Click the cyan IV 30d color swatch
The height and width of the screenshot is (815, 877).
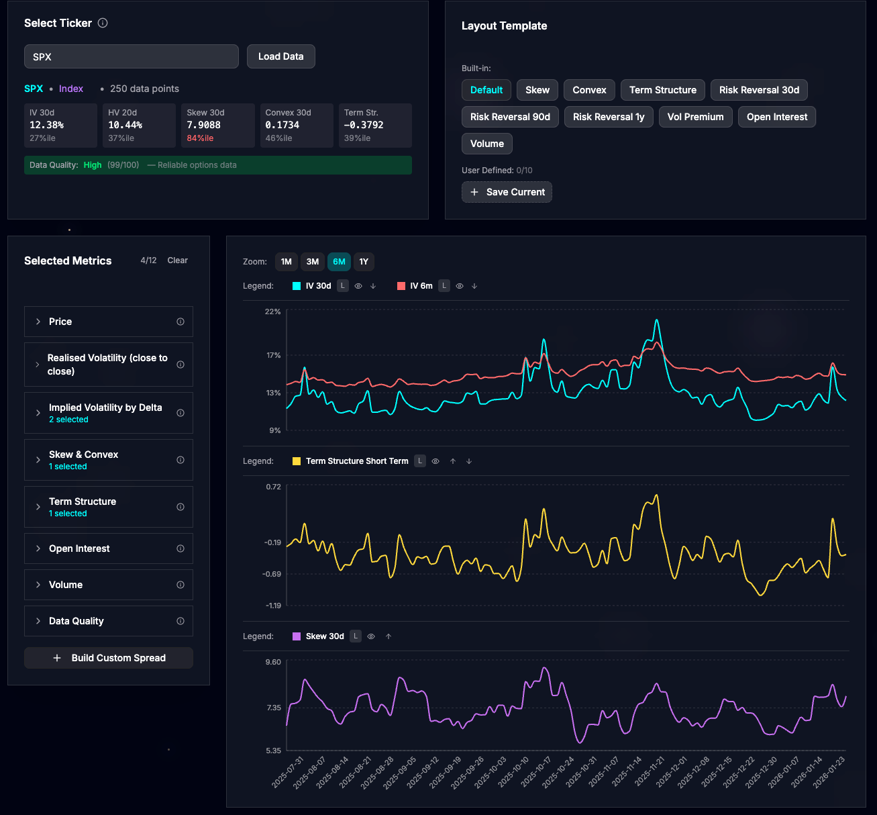tap(297, 286)
